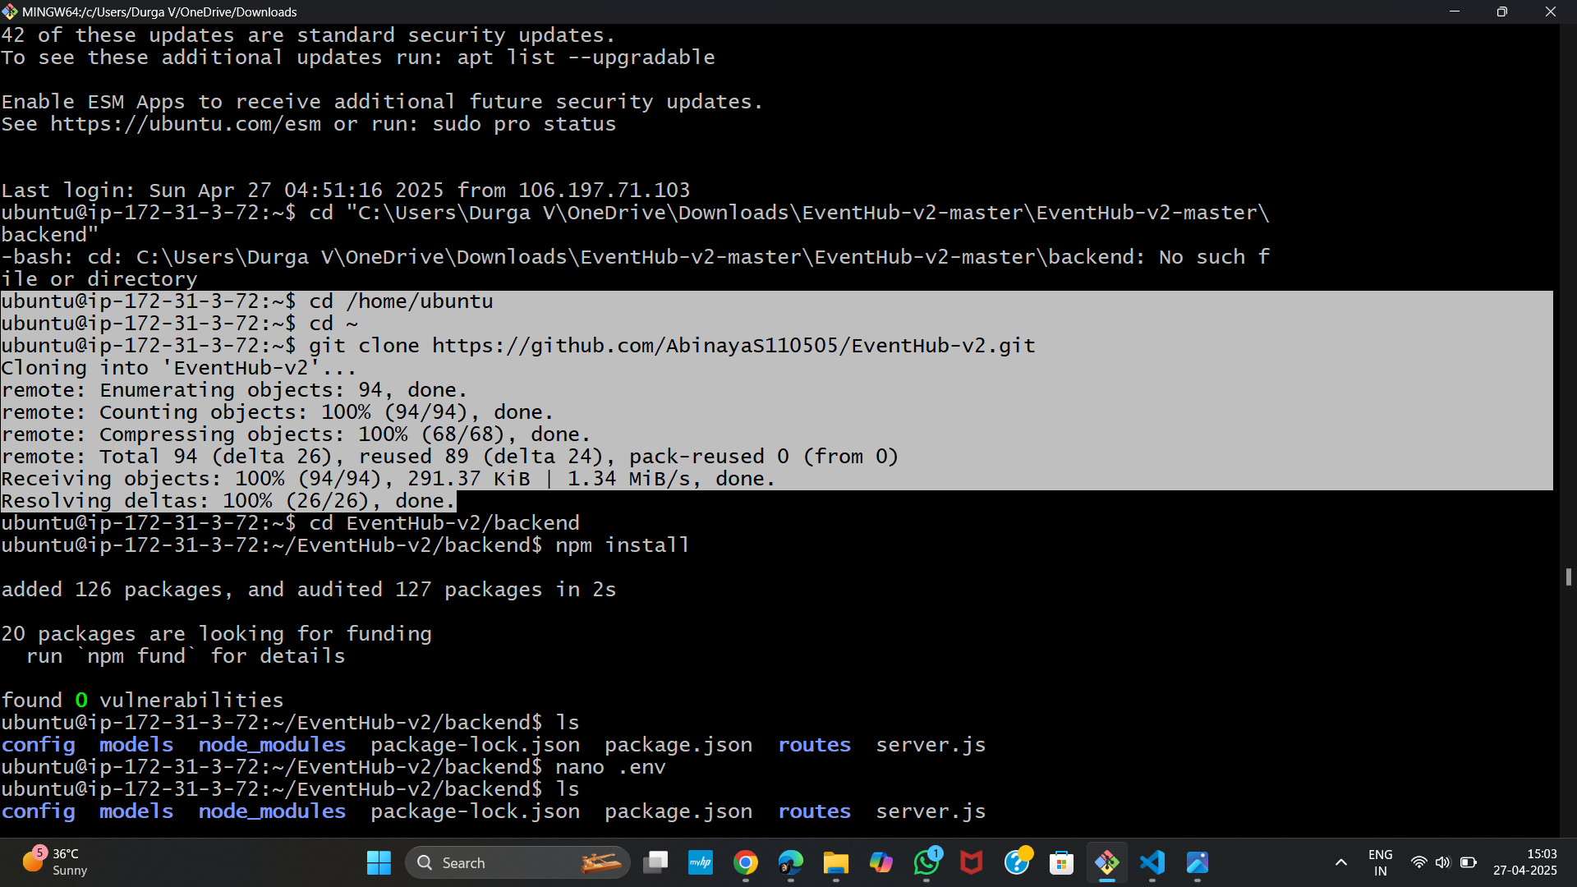Open Task View from the taskbar
Screen dimensions: 1577x887
655,862
